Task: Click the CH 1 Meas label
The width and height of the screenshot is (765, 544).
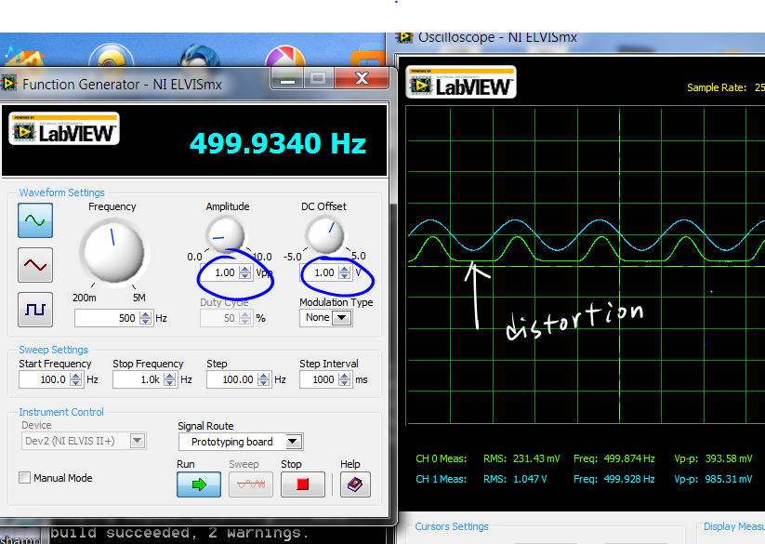Action: tap(441, 479)
